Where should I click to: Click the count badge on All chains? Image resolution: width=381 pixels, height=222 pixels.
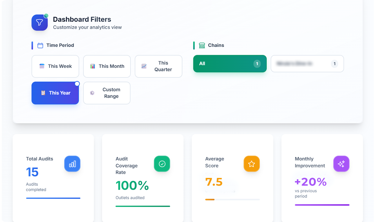click(257, 64)
